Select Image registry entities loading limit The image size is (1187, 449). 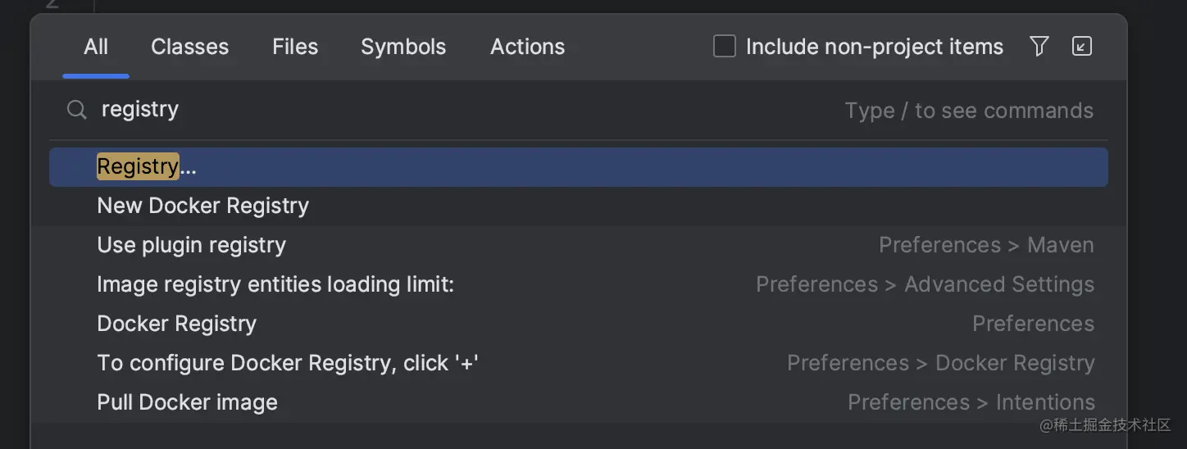[275, 284]
